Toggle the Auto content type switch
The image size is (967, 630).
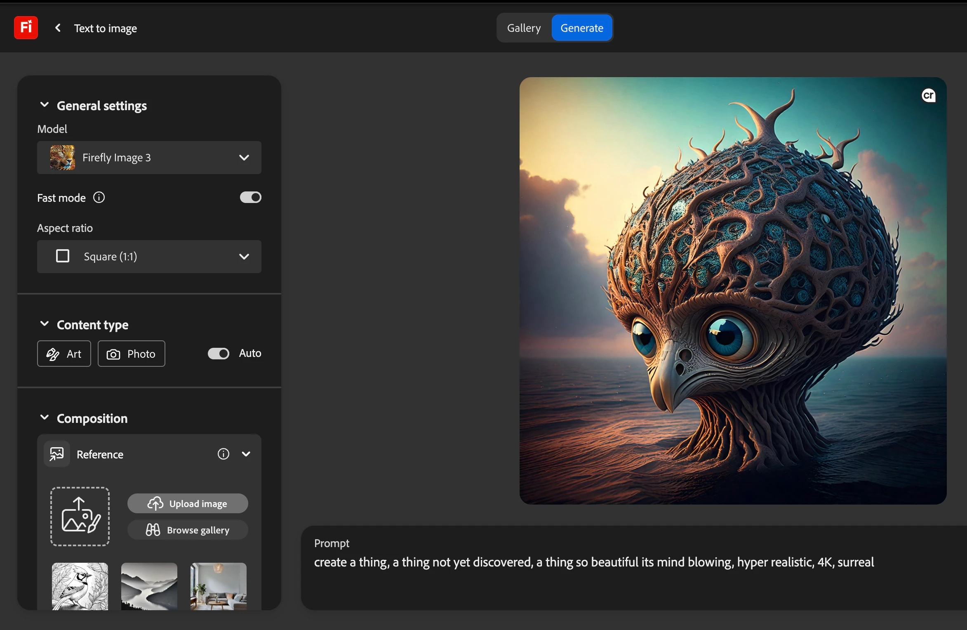pos(218,354)
